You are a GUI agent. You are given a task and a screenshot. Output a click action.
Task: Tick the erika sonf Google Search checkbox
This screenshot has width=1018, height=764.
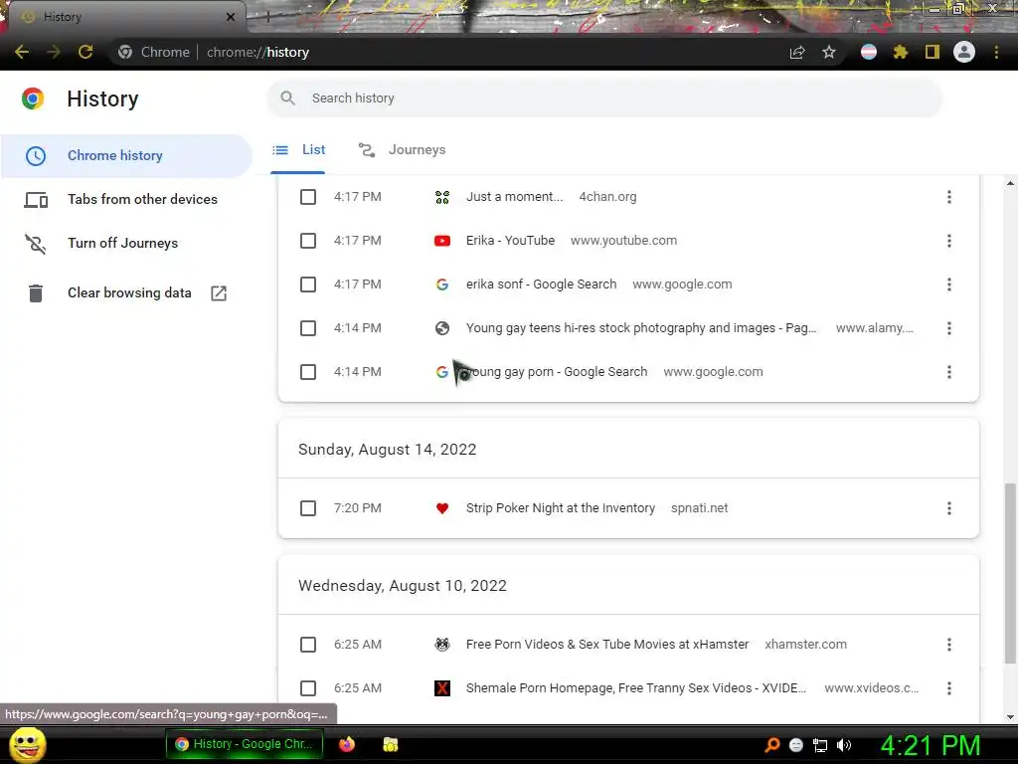[308, 285]
